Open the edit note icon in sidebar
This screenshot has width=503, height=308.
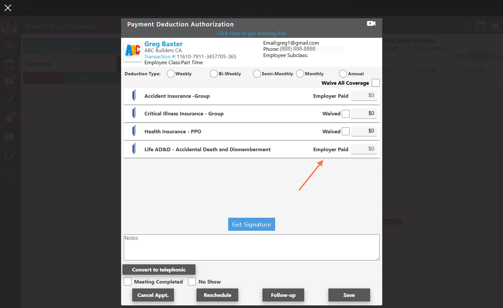[x=9, y=100]
